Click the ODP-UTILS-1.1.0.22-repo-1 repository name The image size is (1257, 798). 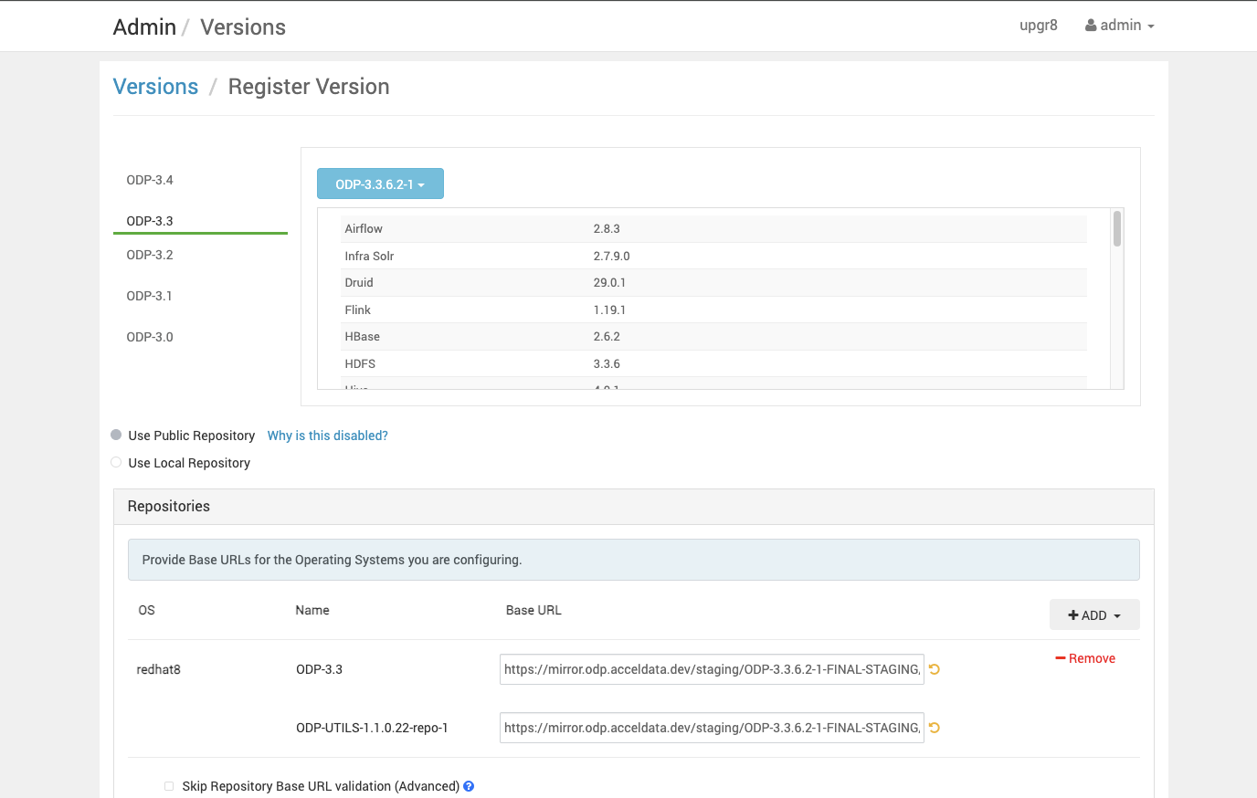pyautogui.click(x=372, y=728)
